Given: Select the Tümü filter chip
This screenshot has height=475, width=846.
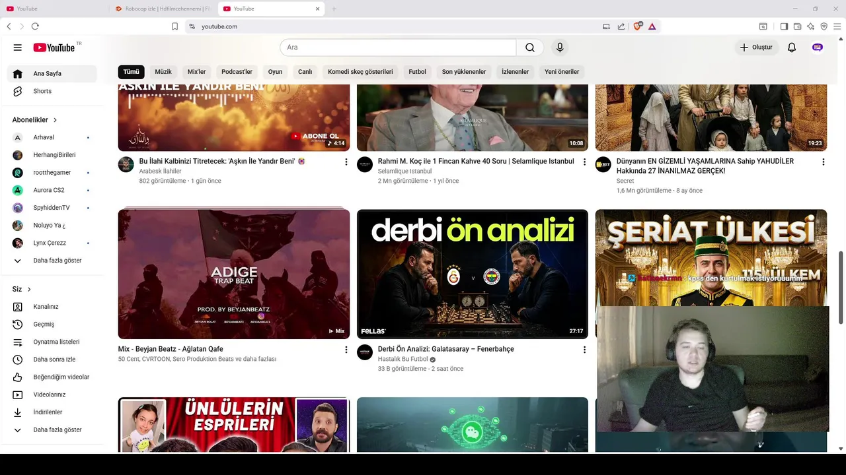Looking at the screenshot, I should (131, 72).
